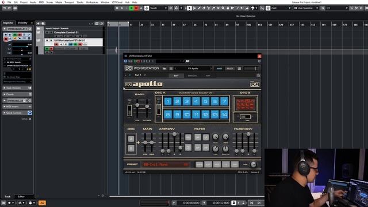The image size is (368, 207).
Task: Expand the MIDI Inserts inspector section
Action: coord(17,106)
